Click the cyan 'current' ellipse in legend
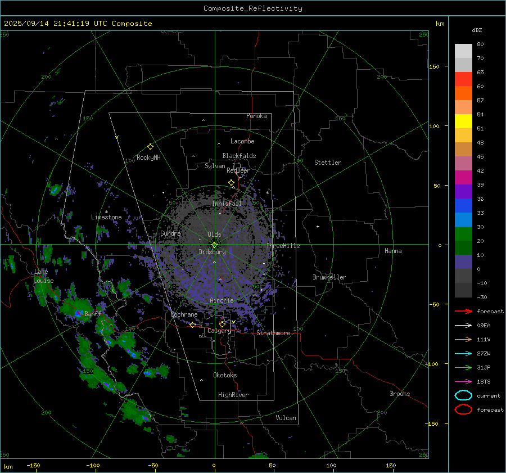 463,395
